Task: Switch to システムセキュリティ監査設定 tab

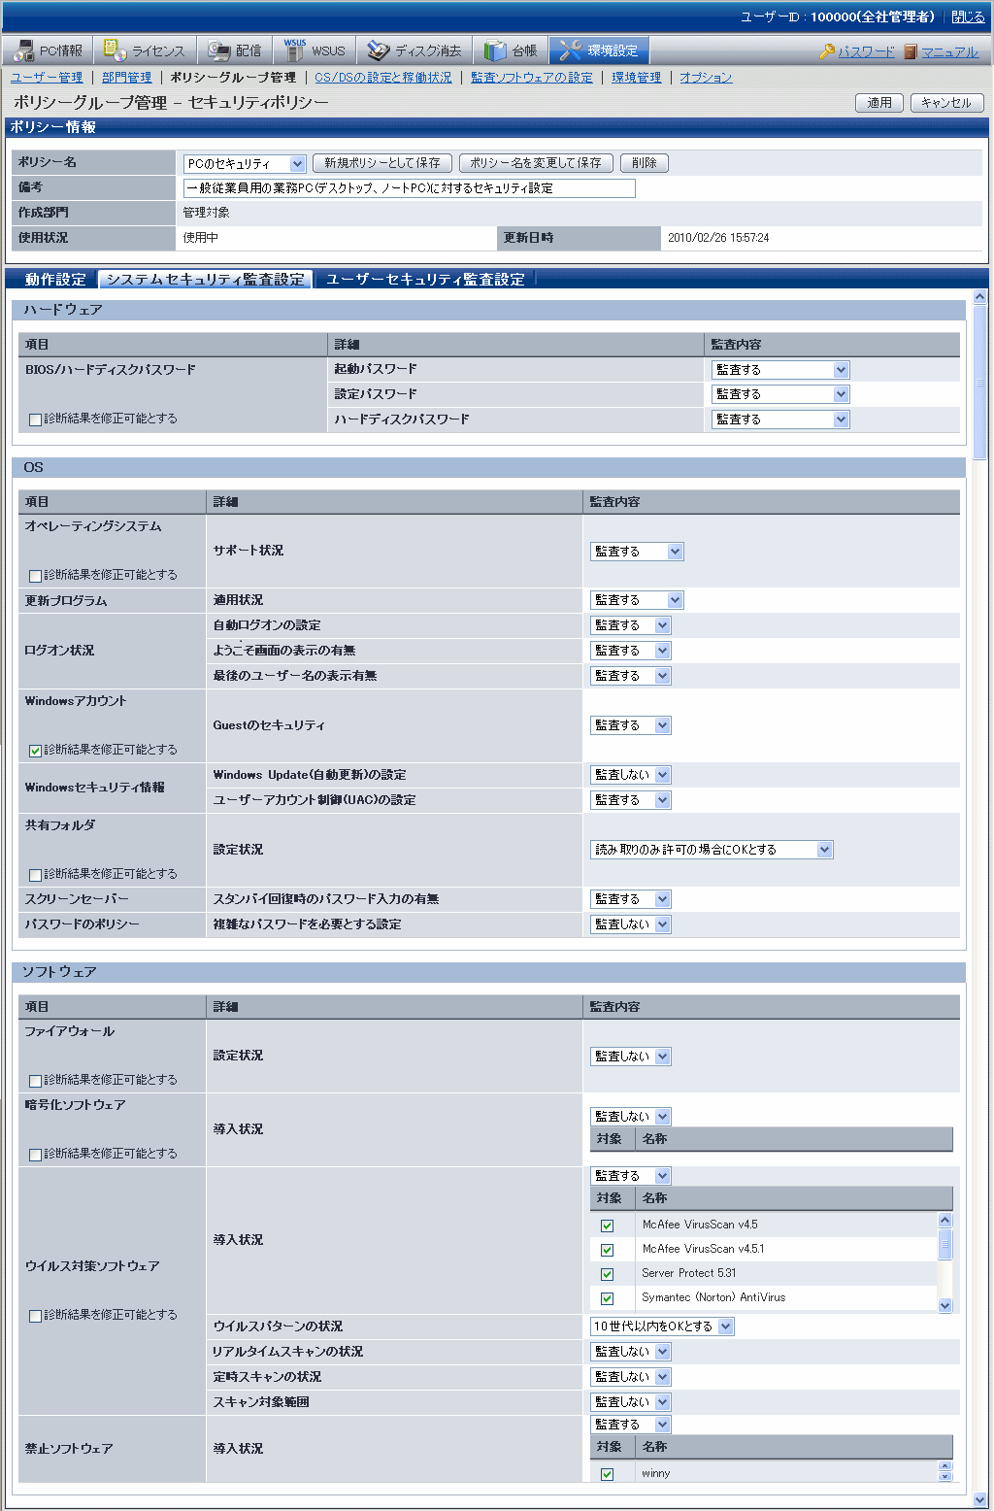Action: (x=205, y=280)
